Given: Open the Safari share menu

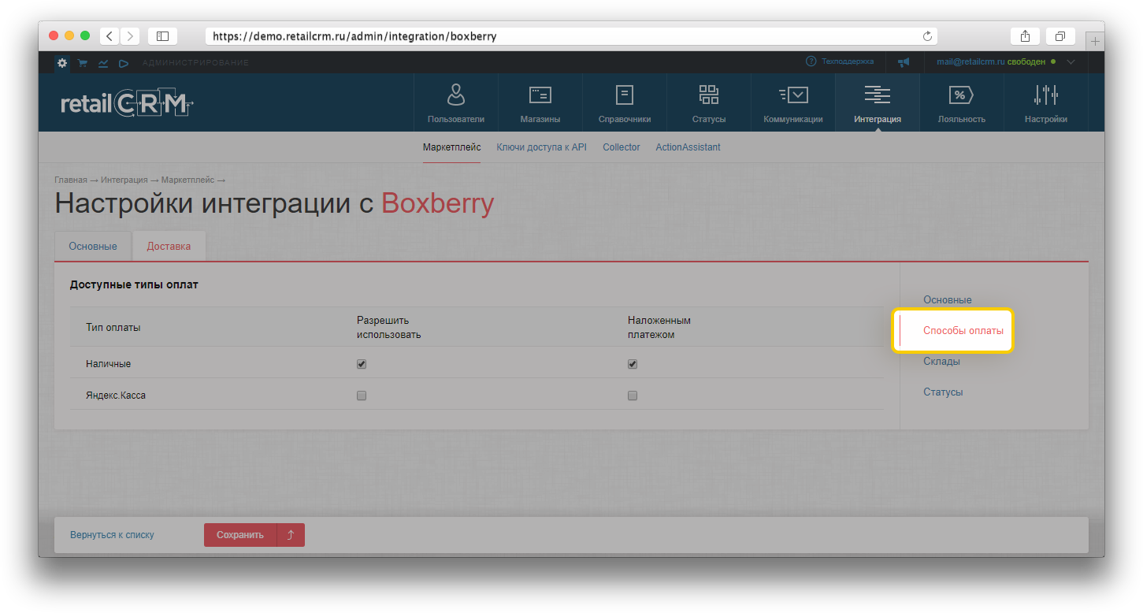Looking at the screenshot, I should click(x=1025, y=36).
